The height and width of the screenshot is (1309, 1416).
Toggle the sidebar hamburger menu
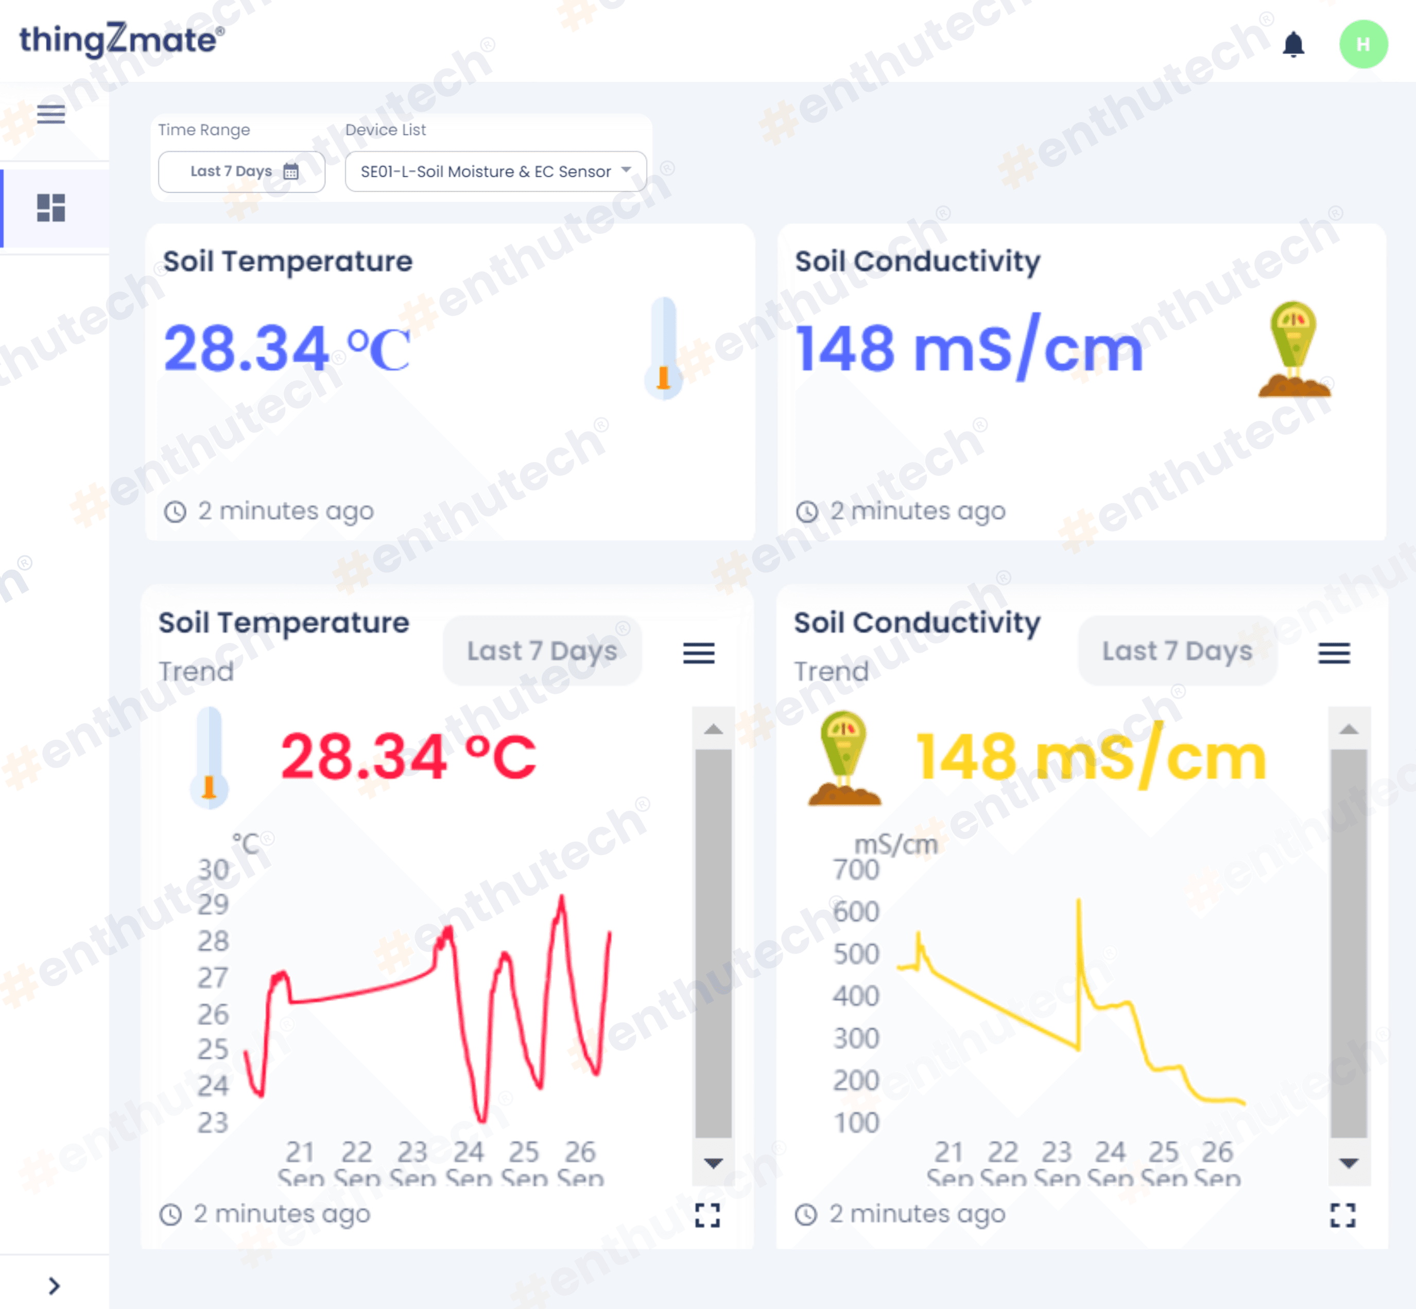51,113
